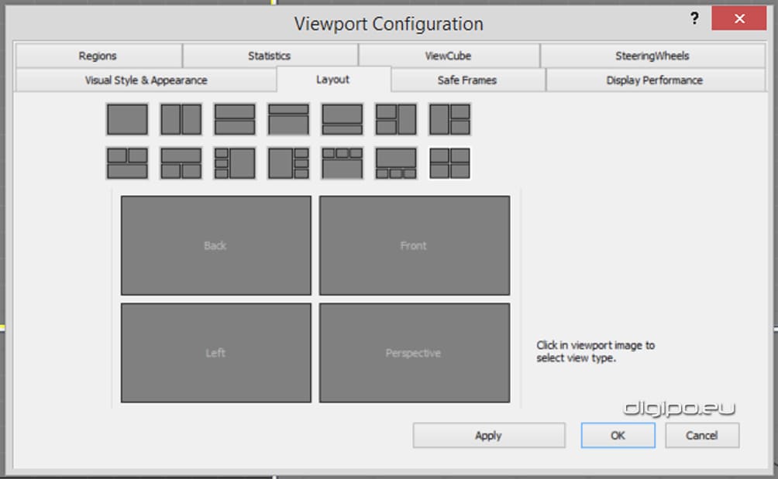
Task: Switch to the Safe Frames tab
Action: coord(466,80)
